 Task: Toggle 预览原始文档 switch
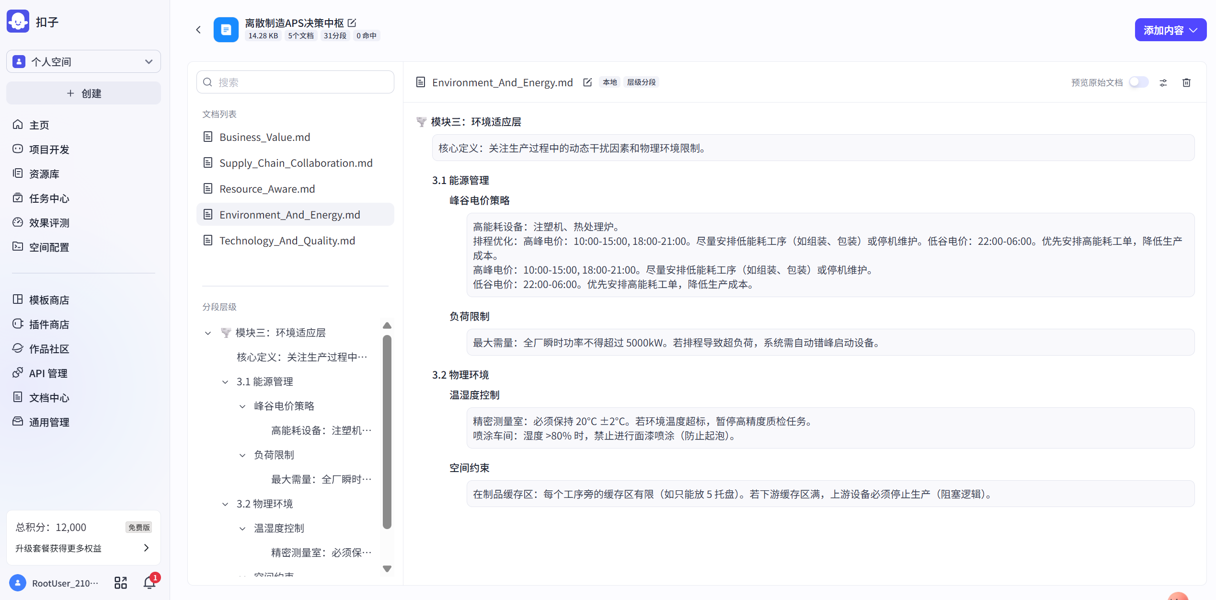click(x=1139, y=82)
